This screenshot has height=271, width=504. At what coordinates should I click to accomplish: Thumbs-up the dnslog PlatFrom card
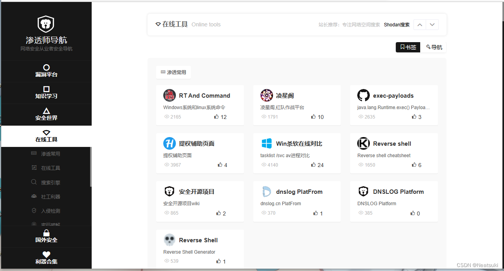(315, 213)
